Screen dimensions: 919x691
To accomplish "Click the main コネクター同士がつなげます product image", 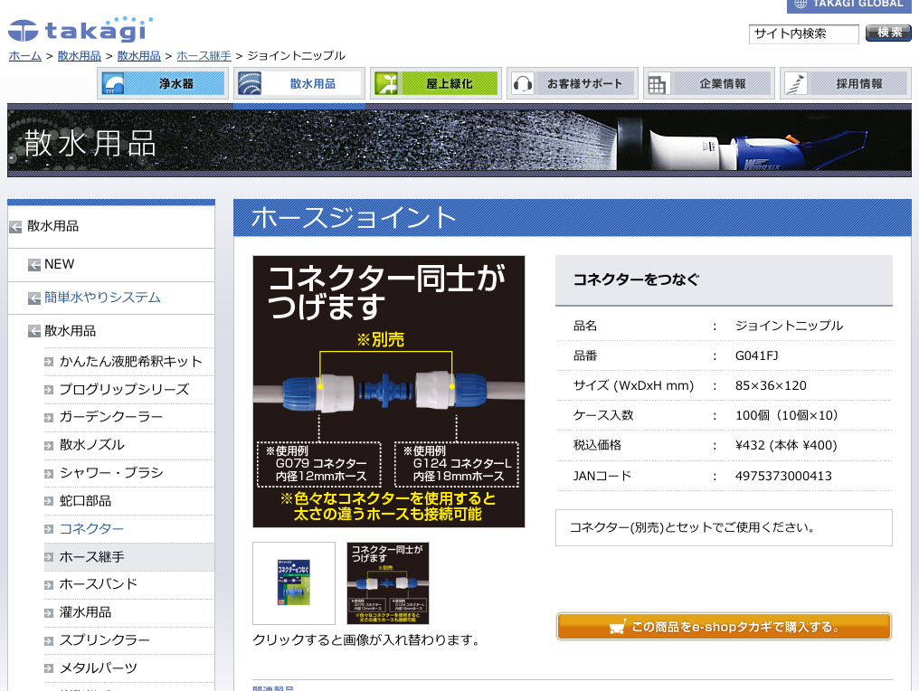I will pos(389,392).
